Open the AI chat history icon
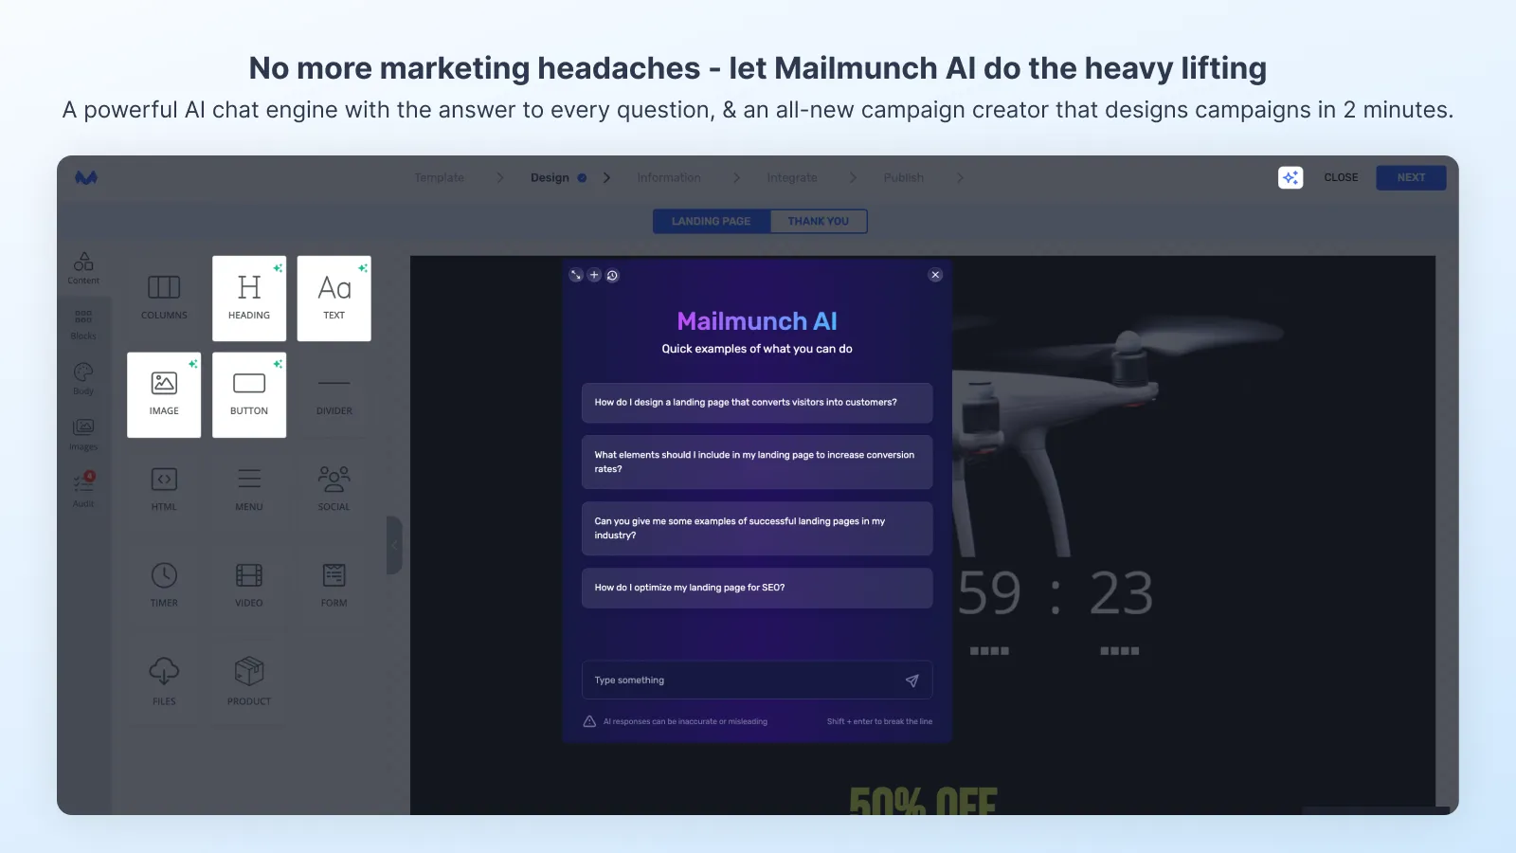 click(x=612, y=275)
